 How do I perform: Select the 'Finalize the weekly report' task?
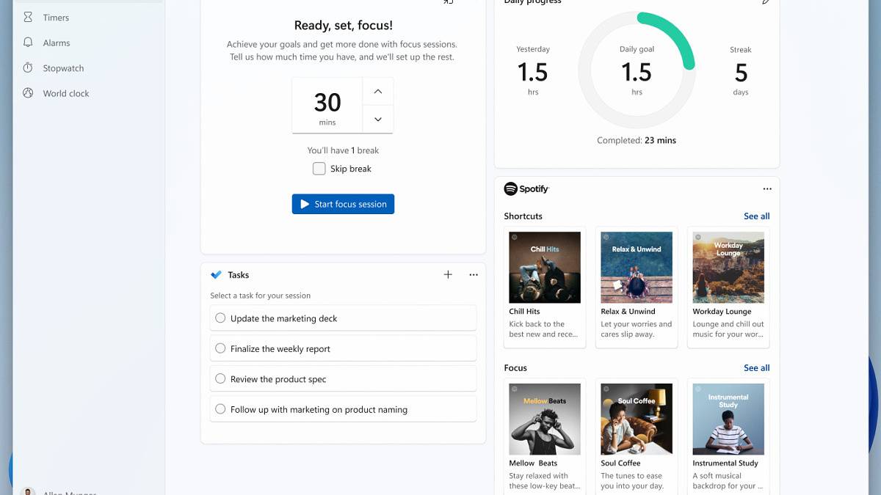pos(220,349)
